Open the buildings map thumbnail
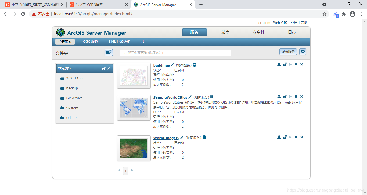Viewport: 367px width, 195px height. pyautogui.click(x=134, y=76)
